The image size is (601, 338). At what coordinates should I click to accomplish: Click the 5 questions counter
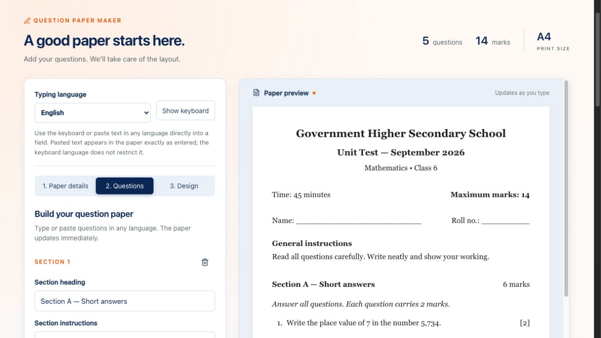[x=442, y=41]
